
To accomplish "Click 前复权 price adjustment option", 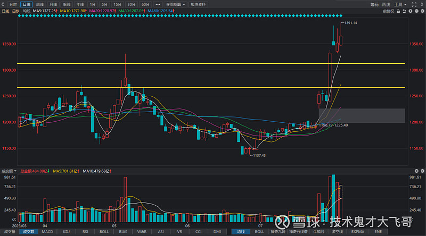I will (x=389, y=11).
